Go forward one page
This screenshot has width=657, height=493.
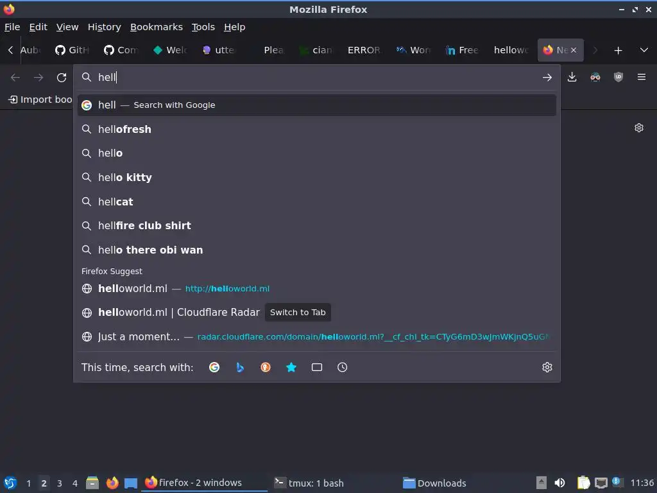point(38,78)
